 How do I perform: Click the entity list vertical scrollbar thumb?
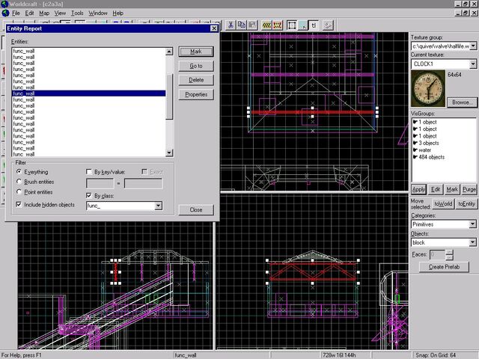point(169,96)
